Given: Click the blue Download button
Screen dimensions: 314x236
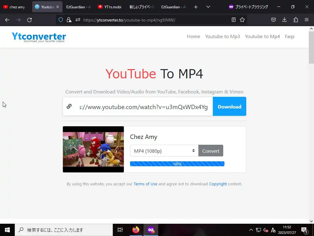Looking at the screenshot, I should [x=229, y=107].
